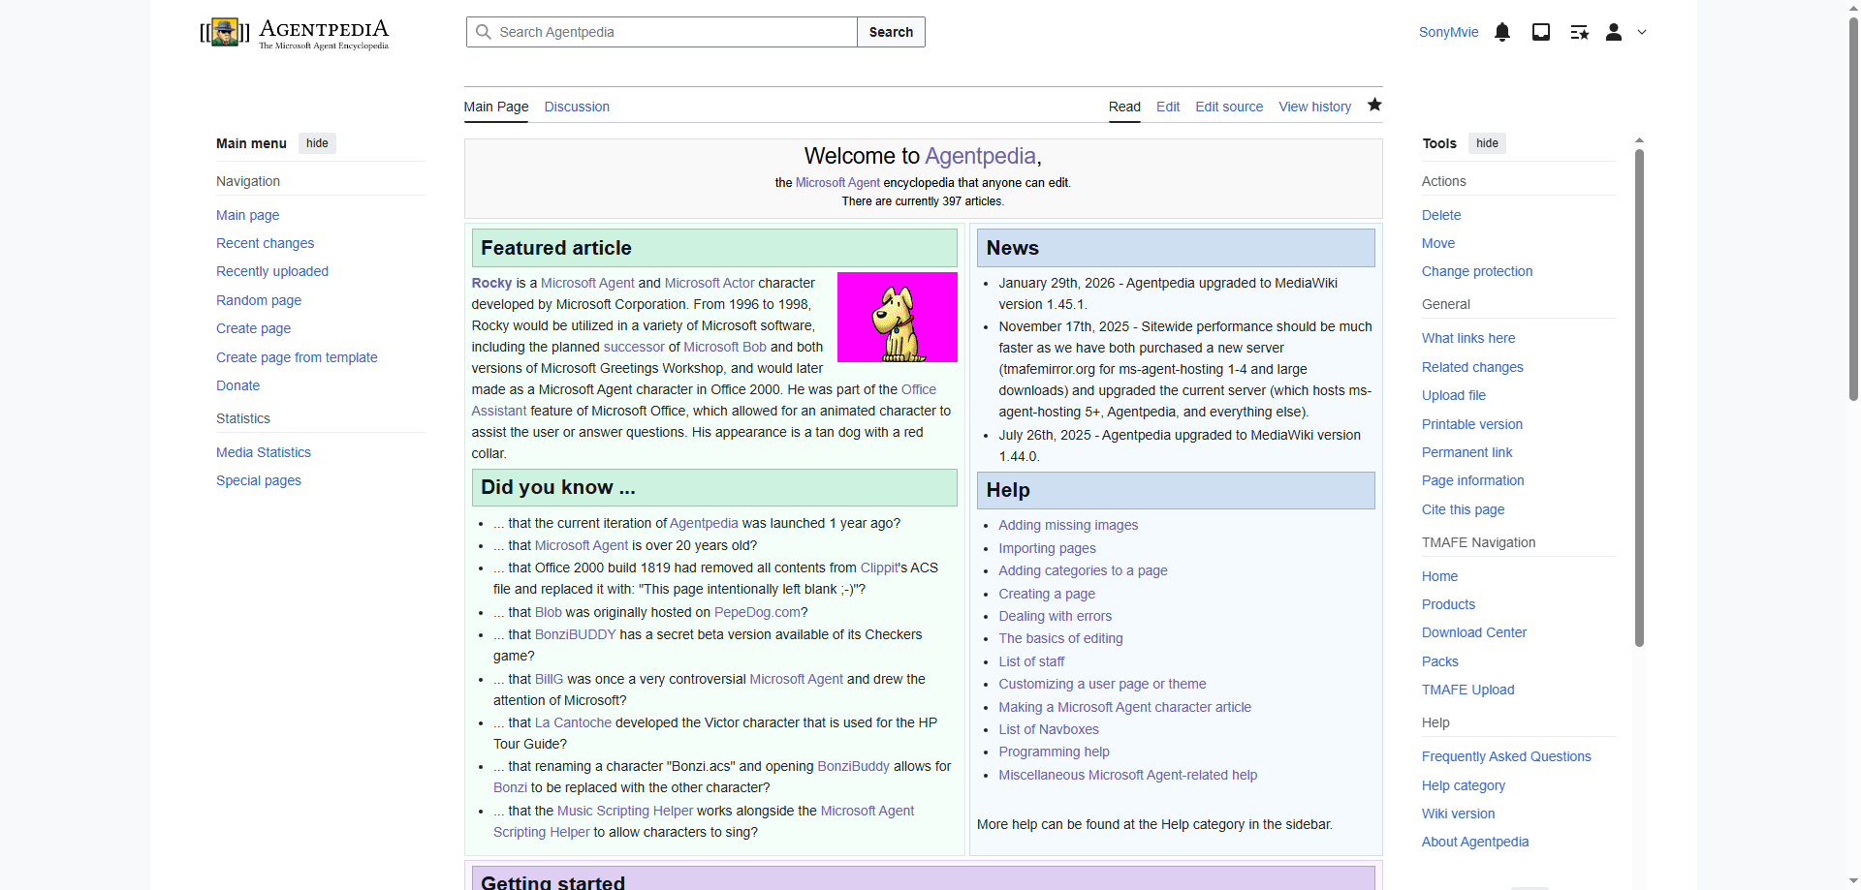This screenshot has width=1861, height=890.
Task: Switch to the Discussion tab
Action: tap(577, 107)
